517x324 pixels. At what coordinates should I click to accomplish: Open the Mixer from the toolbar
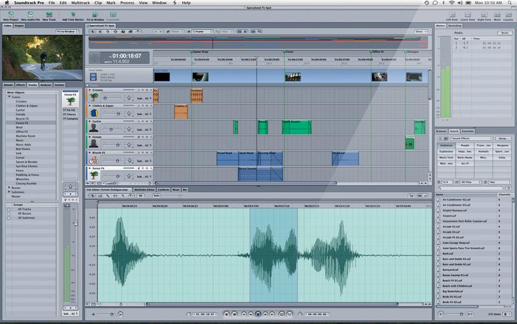click(497, 15)
